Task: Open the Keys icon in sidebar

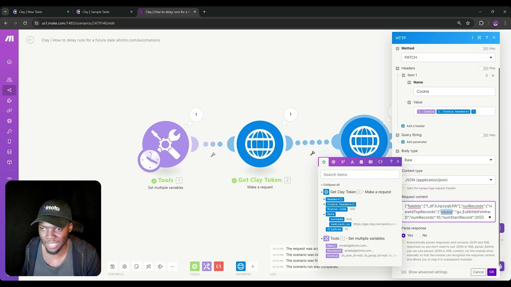Action: [9, 131]
